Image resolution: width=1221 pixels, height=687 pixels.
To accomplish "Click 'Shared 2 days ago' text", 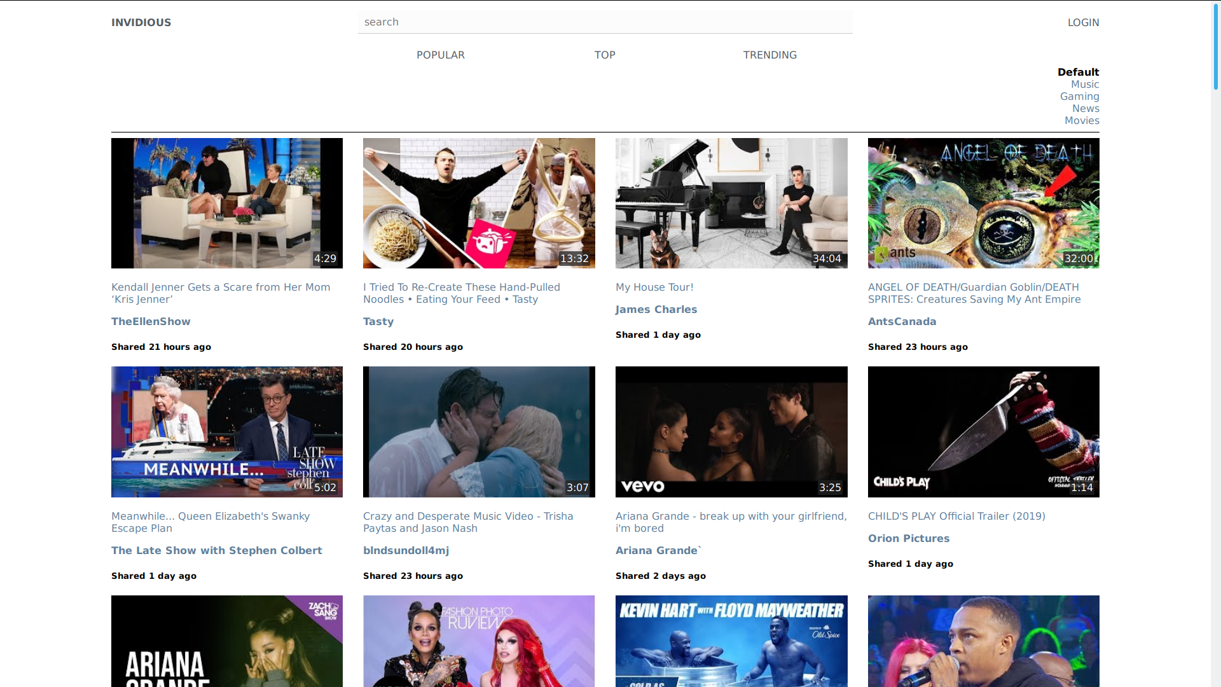I will point(661,576).
